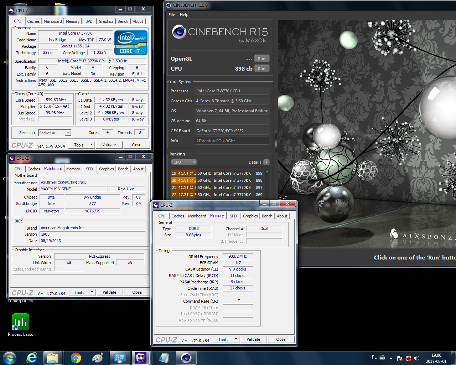
Task: Open the blue notebook app on taskbar
Action: click(164, 358)
